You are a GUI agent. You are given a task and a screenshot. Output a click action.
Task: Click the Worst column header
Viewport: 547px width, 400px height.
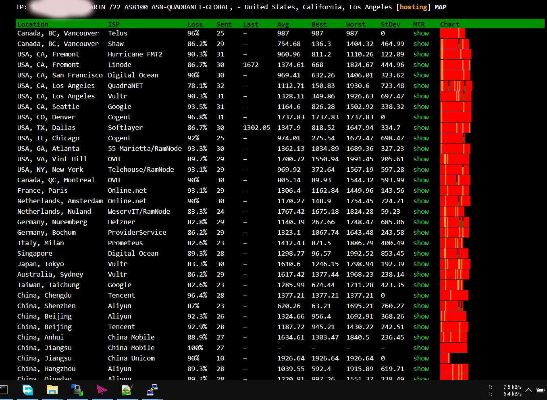[x=356, y=24]
